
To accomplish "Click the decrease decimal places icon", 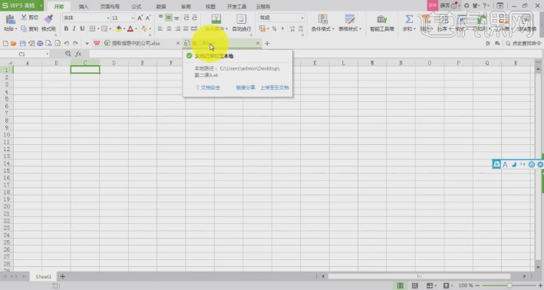I will (x=301, y=29).
